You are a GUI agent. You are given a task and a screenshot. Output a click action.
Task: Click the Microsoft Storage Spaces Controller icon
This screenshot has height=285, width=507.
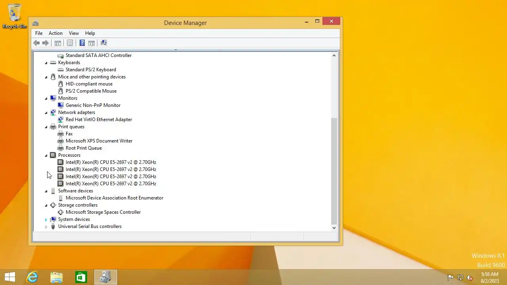point(61,212)
